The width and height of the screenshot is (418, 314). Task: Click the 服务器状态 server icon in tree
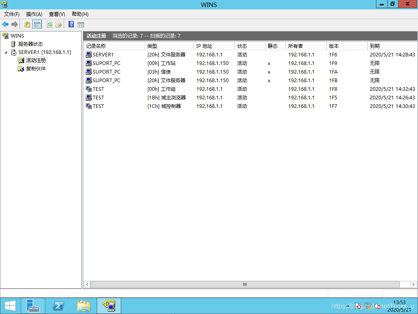(x=13, y=44)
